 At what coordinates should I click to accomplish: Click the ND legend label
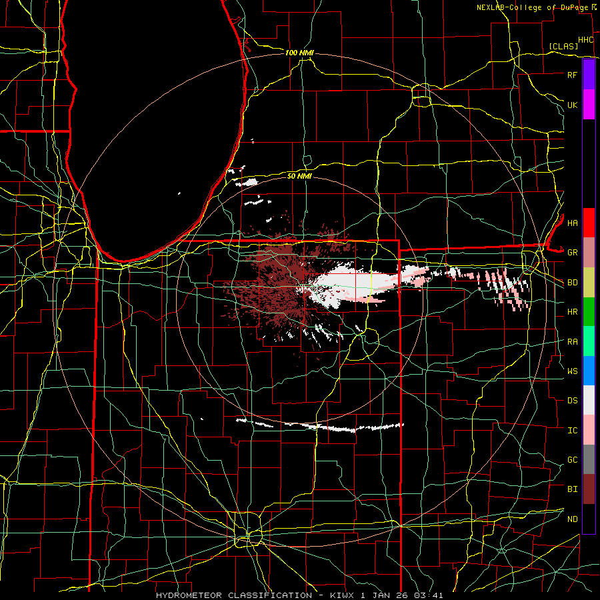(572, 519)
